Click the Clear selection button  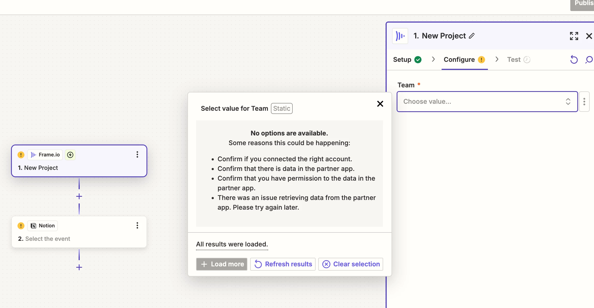(351, 264)
